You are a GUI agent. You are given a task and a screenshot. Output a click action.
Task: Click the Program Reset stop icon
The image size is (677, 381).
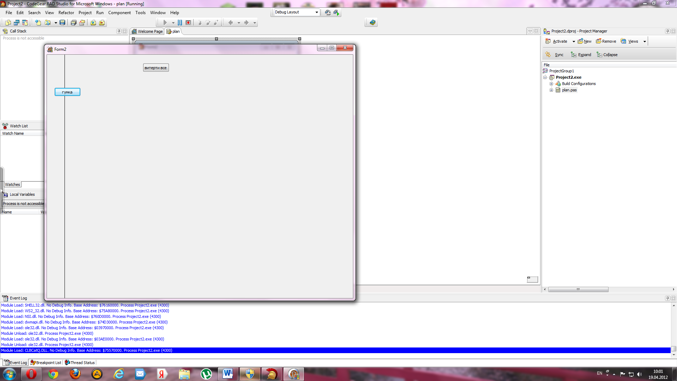point(188,23)
